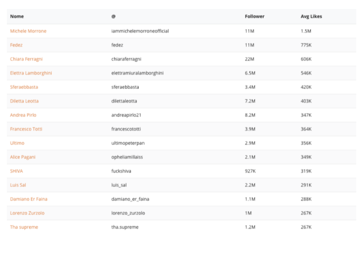Click Tha supreme link

point(24,227)
